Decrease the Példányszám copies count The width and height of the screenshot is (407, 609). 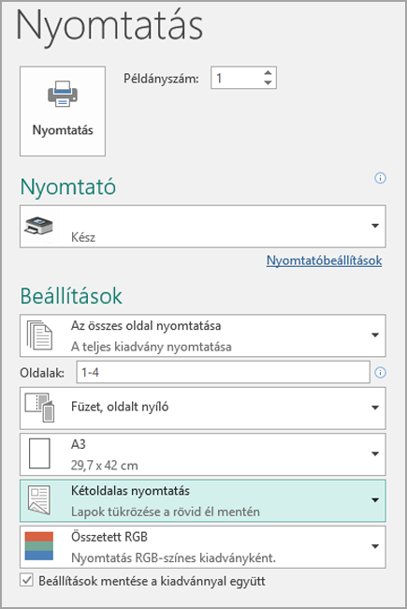tap(268, 82)
